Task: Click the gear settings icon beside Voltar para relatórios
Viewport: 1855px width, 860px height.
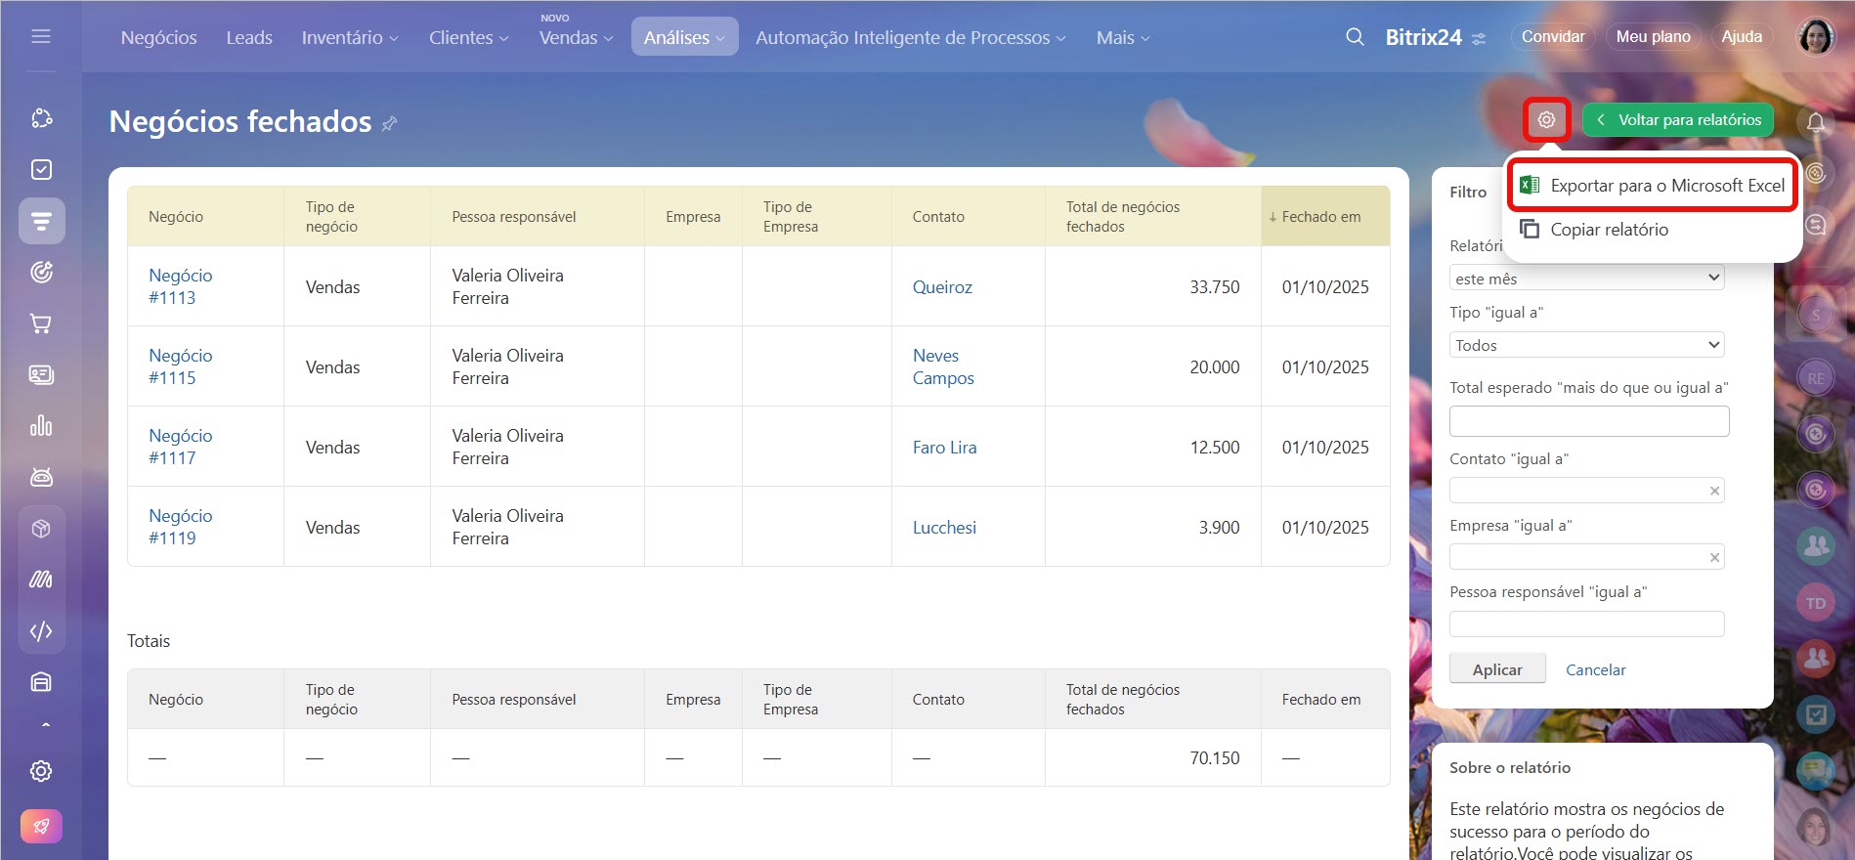Action: [x=1546, y=120]
